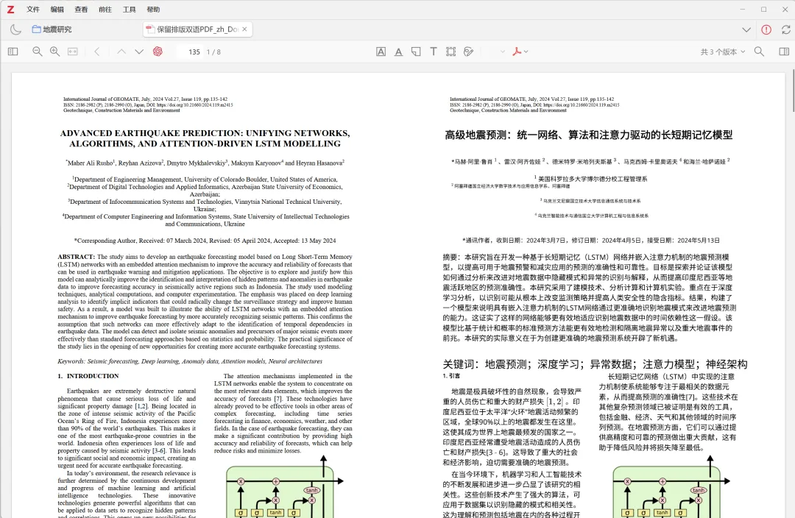Zoom out the PDF view
The width and height of the screenshot is (795, 518).
37,52
